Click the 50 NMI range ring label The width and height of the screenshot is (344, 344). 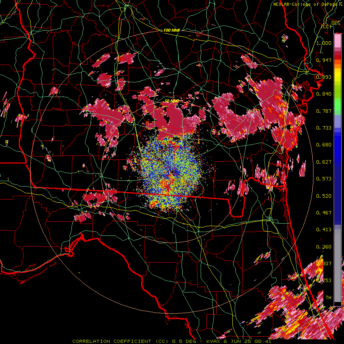(172, 101)
